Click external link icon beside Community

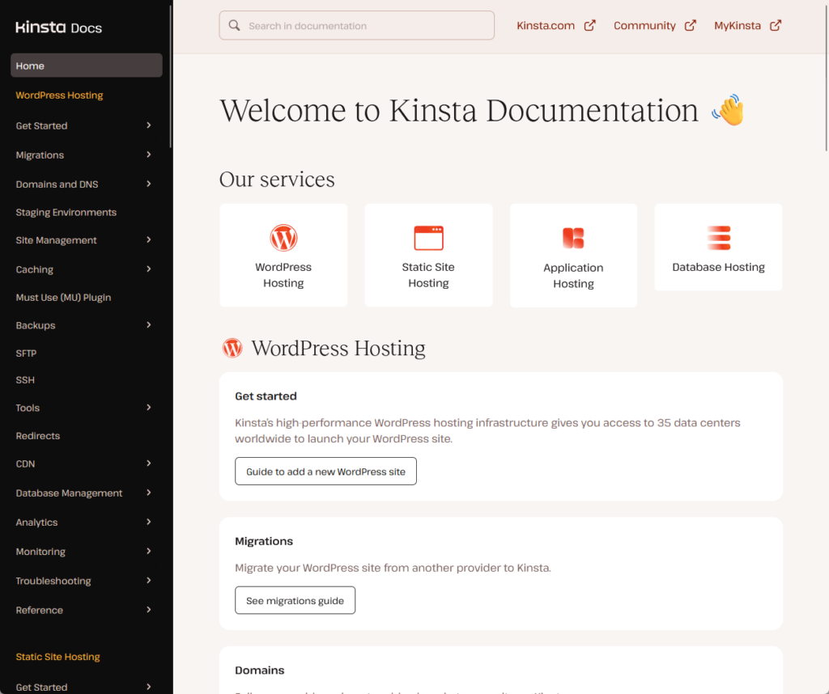pos(690,25)
